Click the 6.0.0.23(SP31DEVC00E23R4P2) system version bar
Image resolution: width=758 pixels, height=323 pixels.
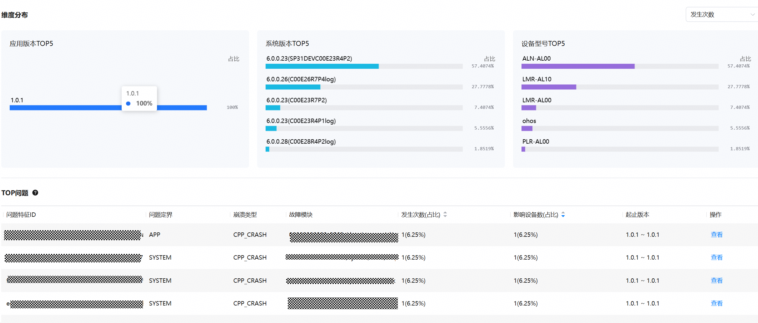322,66
